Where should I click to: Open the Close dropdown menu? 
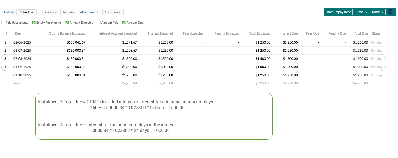pyautogui.click(x=361, y=12)
